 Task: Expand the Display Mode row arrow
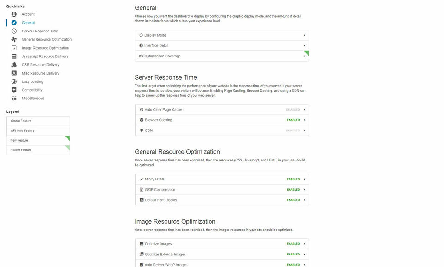304,35
